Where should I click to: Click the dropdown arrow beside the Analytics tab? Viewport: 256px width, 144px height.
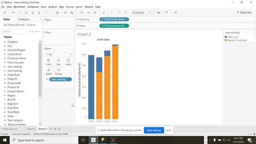[x=40, y=20]
